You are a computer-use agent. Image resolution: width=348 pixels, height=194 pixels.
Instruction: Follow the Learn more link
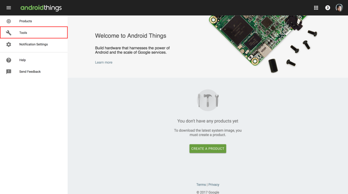point(104,63)
